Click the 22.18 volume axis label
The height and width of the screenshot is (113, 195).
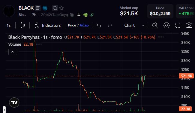(185, 109)
